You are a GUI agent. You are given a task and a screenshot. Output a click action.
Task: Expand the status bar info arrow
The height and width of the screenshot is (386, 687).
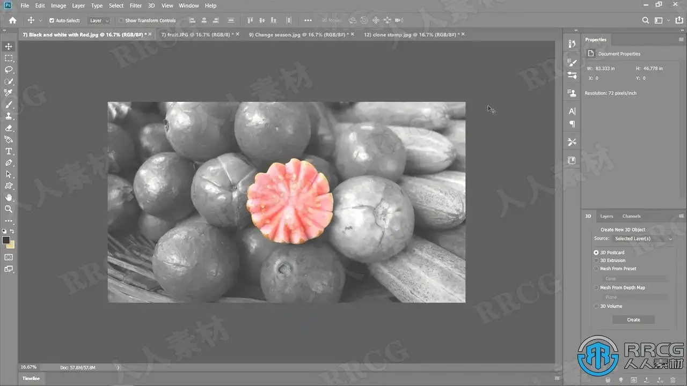[x=118, y=367]
